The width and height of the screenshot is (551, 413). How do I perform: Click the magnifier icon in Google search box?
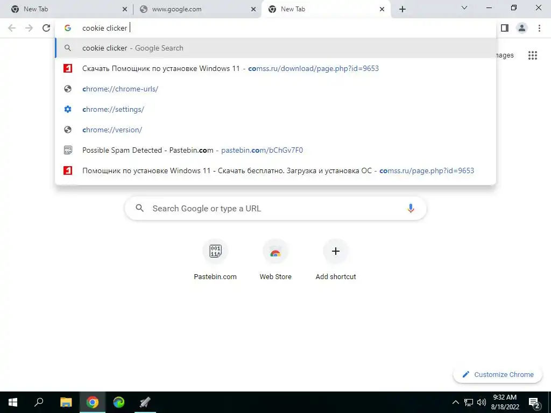point(139,208)
